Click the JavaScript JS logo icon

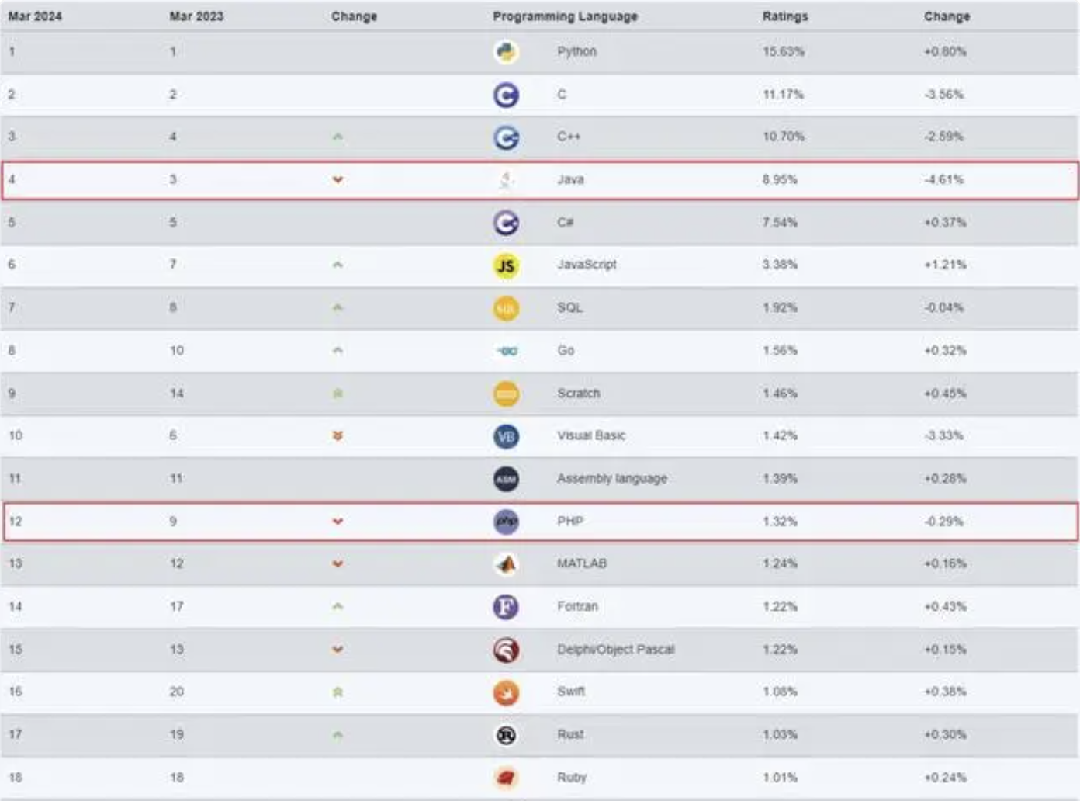click(506, 266)
